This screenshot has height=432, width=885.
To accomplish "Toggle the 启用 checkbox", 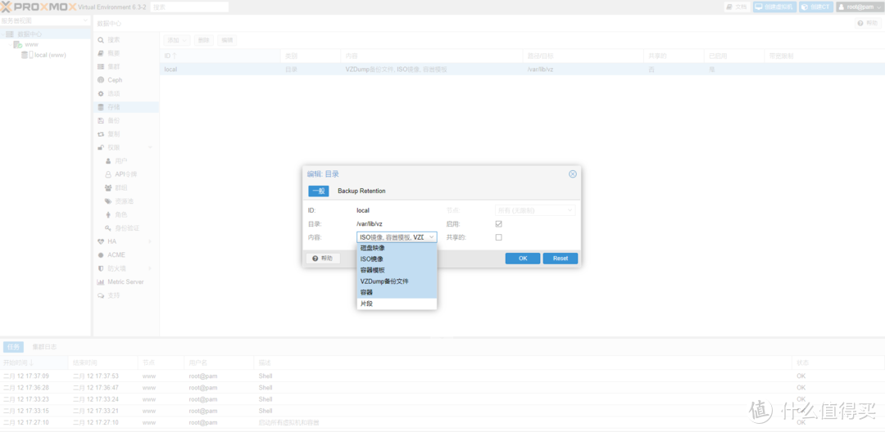I will coord(498,223).
